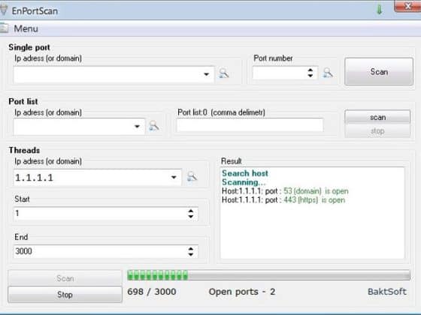The width and height of the screenshot is (421, 315).
Task: Click the BaktSoft link
Action: pyautogui.click(x=387, y=292)
